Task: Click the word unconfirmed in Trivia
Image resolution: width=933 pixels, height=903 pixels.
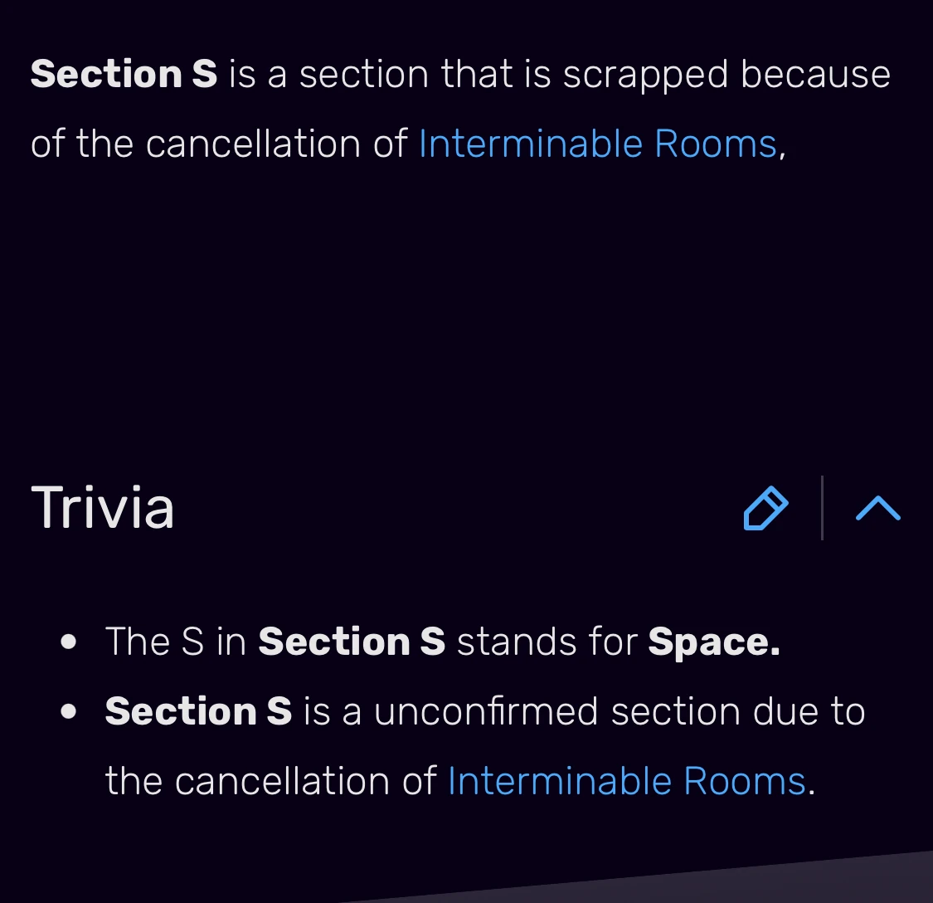Action: coord(485,711)
